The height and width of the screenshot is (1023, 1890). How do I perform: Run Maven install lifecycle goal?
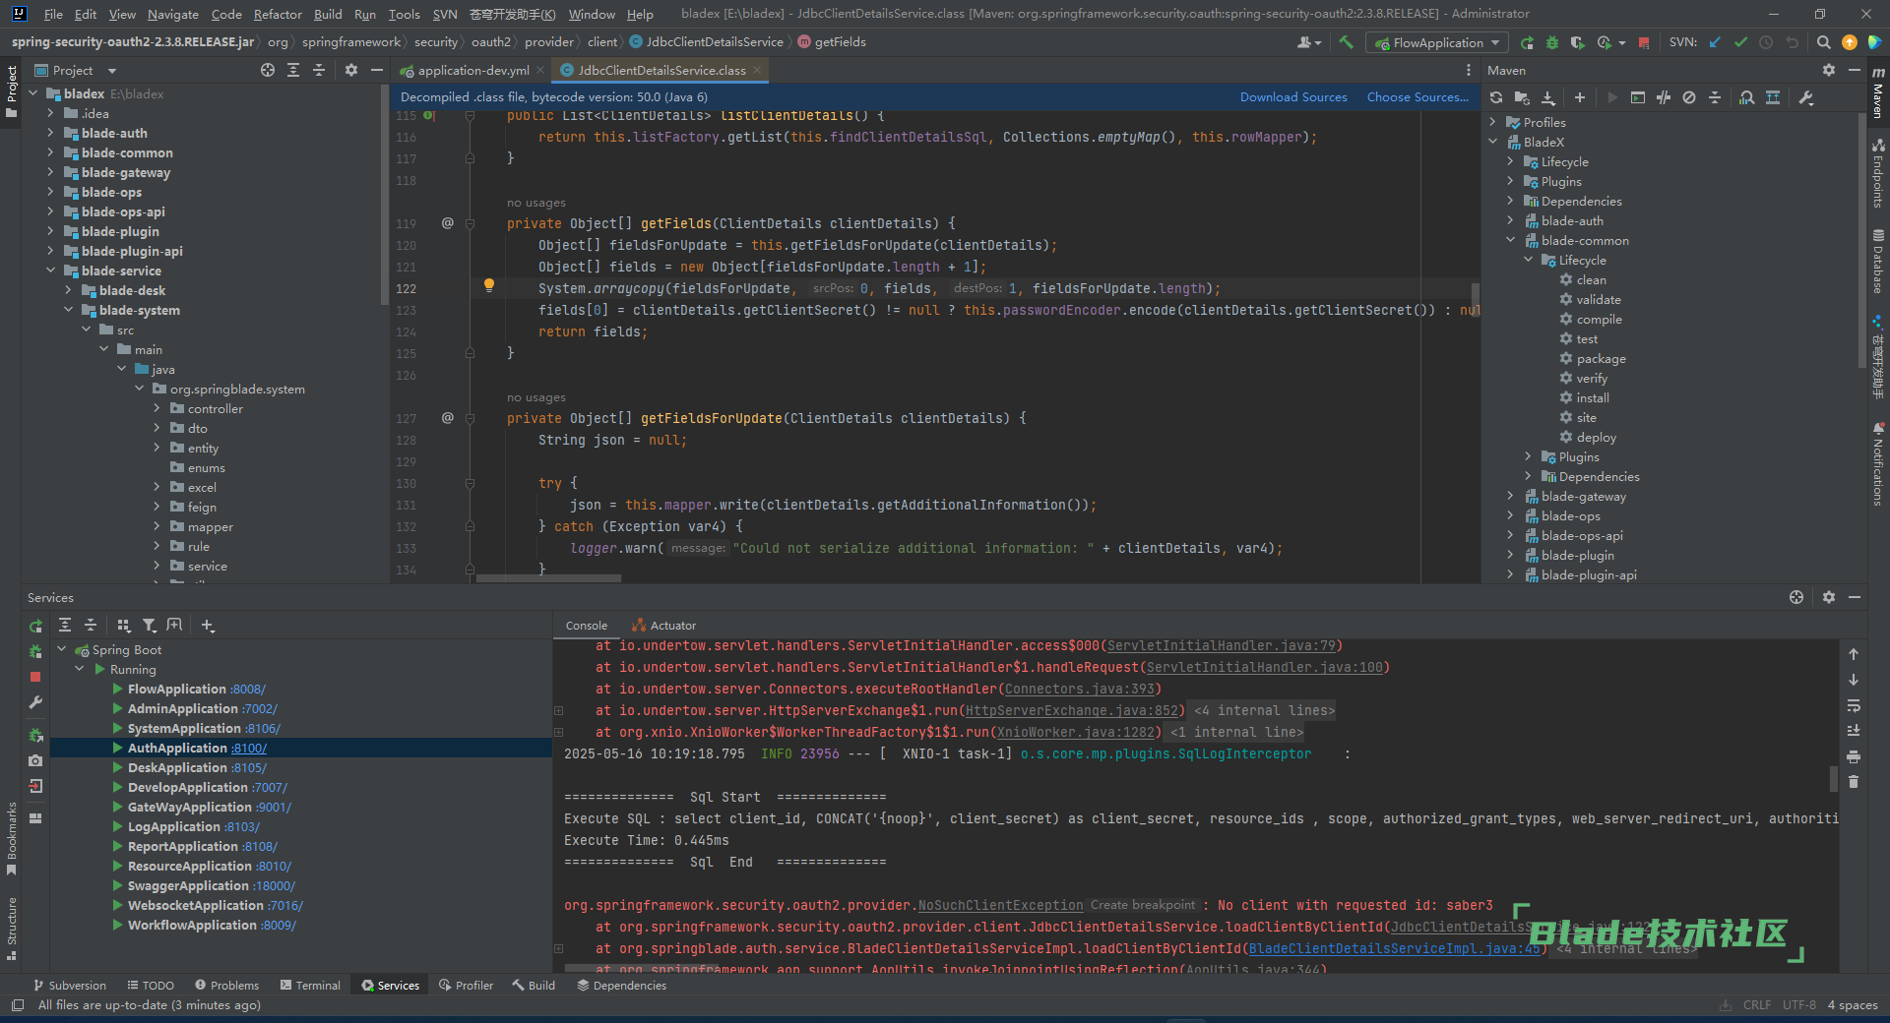coord(1592,398)
